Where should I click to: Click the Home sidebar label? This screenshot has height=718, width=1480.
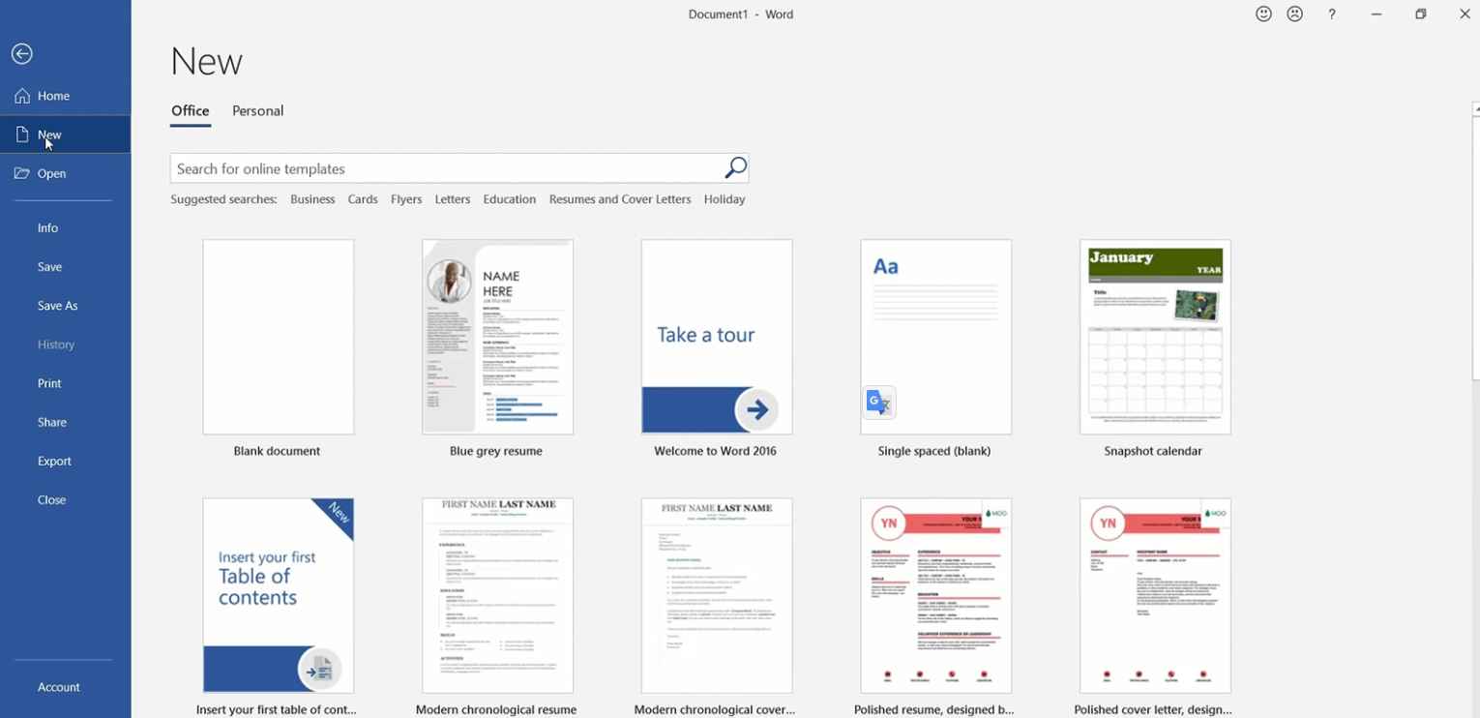54,96
